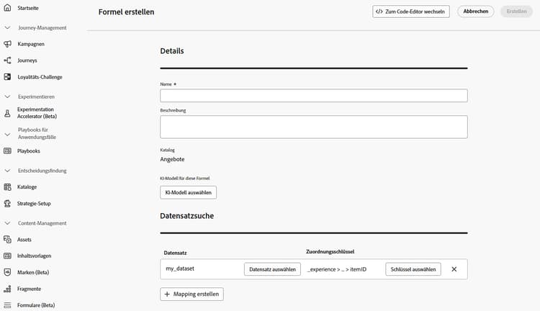Click the Datensatz column header

175,253
